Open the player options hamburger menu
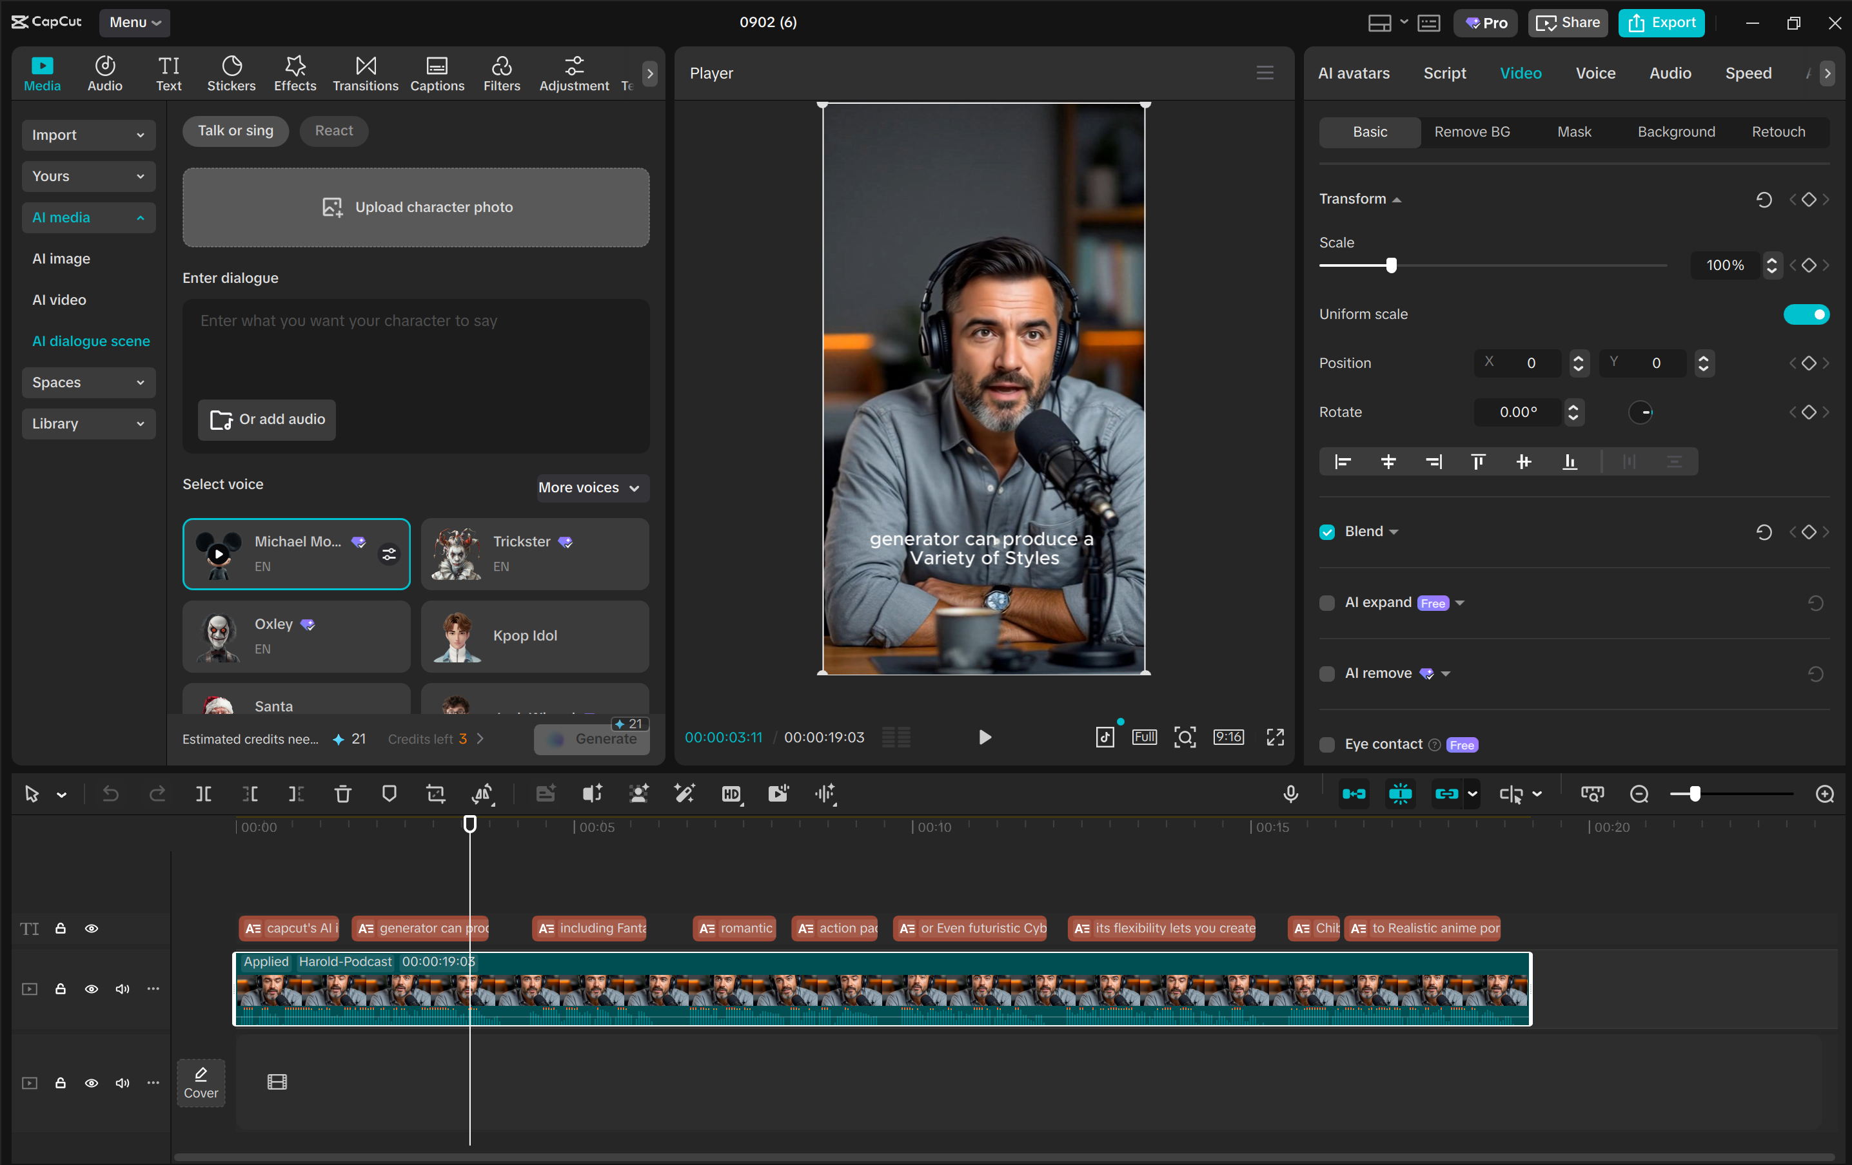 coord(1265,73)
